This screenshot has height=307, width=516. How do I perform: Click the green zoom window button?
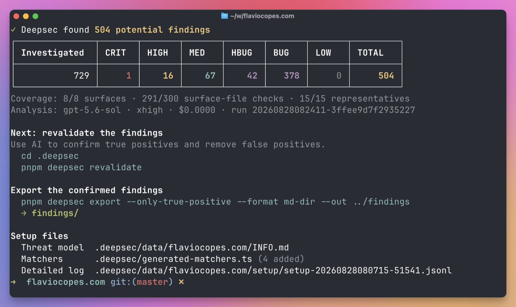[x=35, y=16]
